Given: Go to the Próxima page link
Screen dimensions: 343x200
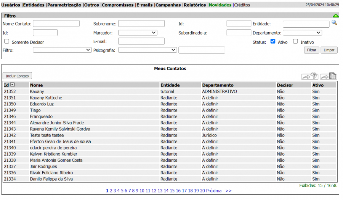Looking at the screenshot, I should (213, 191).
